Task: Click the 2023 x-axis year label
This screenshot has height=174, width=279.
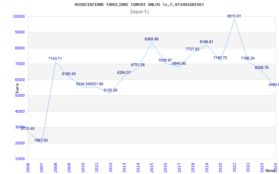Action: point(262,167)
